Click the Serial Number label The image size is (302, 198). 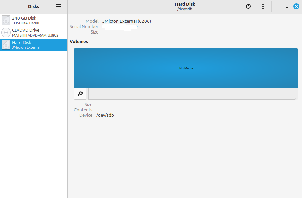click(84, 26)
